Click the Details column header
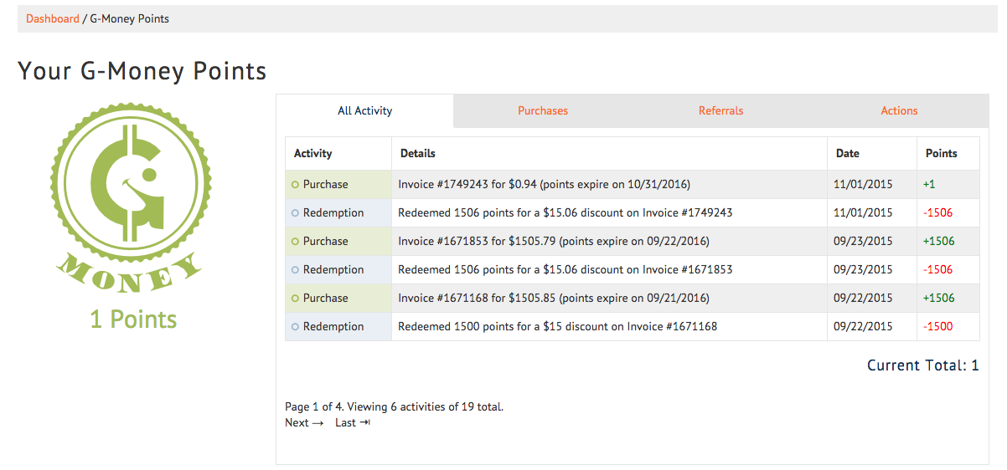This screenshot has width=1007, height=470. tap(418, 154)
